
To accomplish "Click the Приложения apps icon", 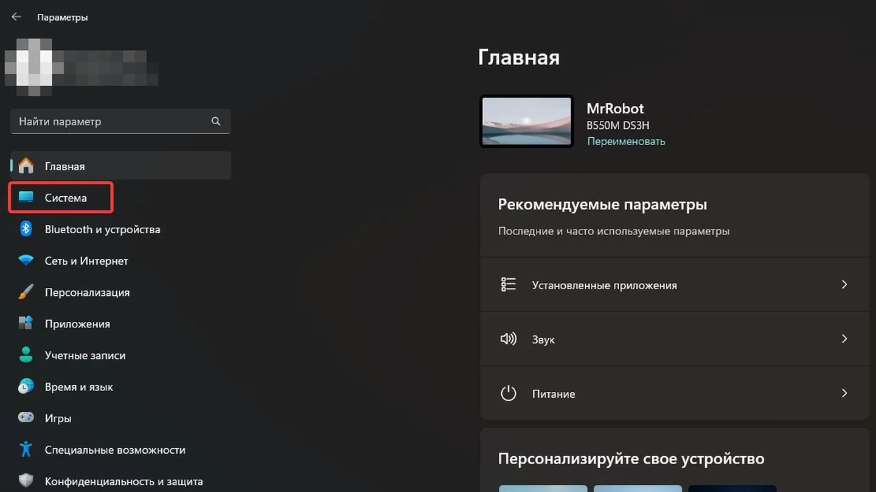I will (26, 324).
